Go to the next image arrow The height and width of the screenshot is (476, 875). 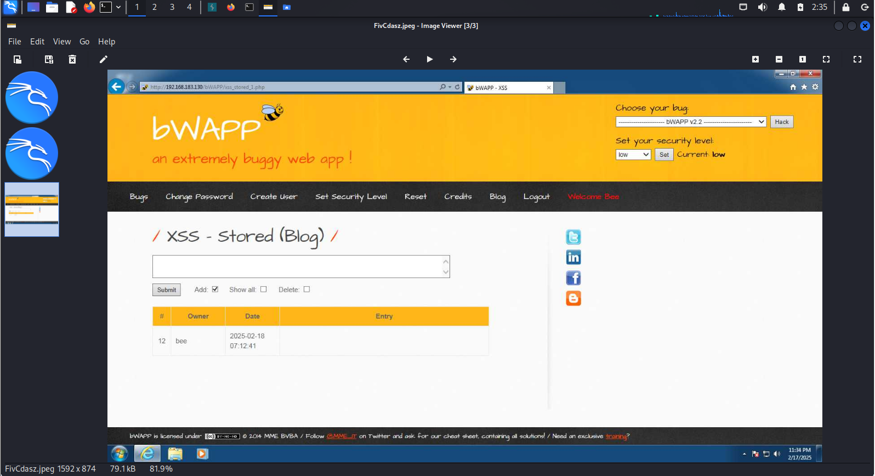pos(453,59)
